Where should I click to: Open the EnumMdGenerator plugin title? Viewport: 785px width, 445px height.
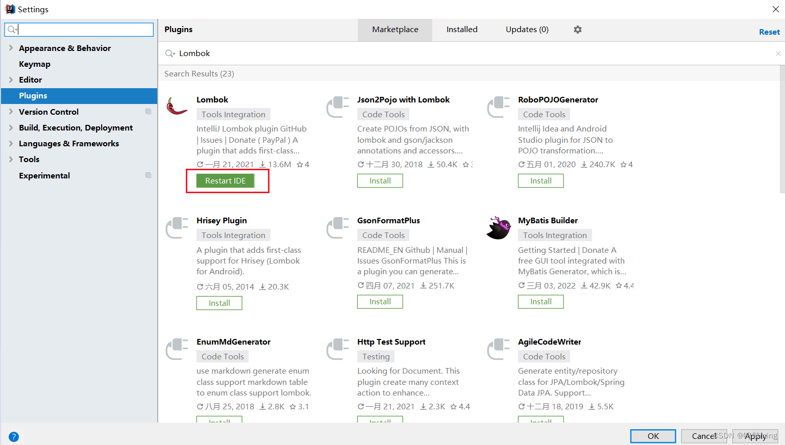[233, 342]
